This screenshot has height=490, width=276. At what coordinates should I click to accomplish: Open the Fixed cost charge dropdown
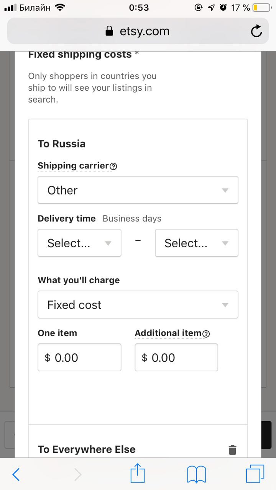pyautogui.click(x=138, y=305)
